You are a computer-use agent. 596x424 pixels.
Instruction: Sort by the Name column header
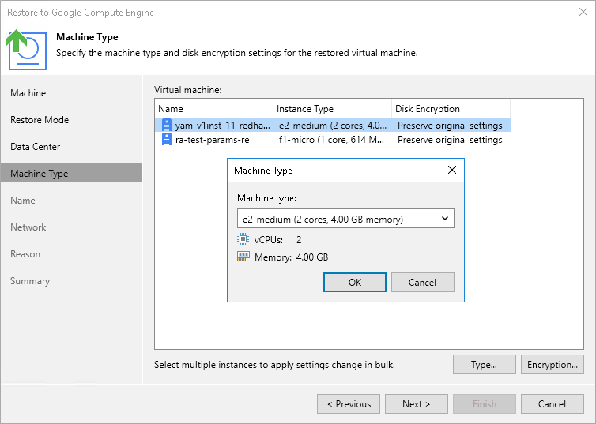(x=214, y=109)
